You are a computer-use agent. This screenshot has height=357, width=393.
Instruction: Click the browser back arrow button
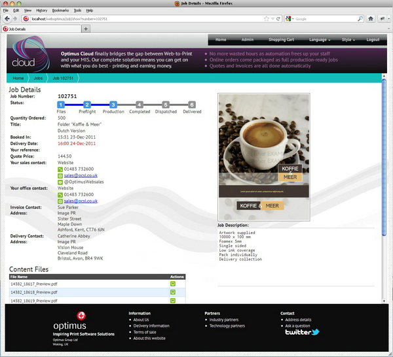(7, 19)
